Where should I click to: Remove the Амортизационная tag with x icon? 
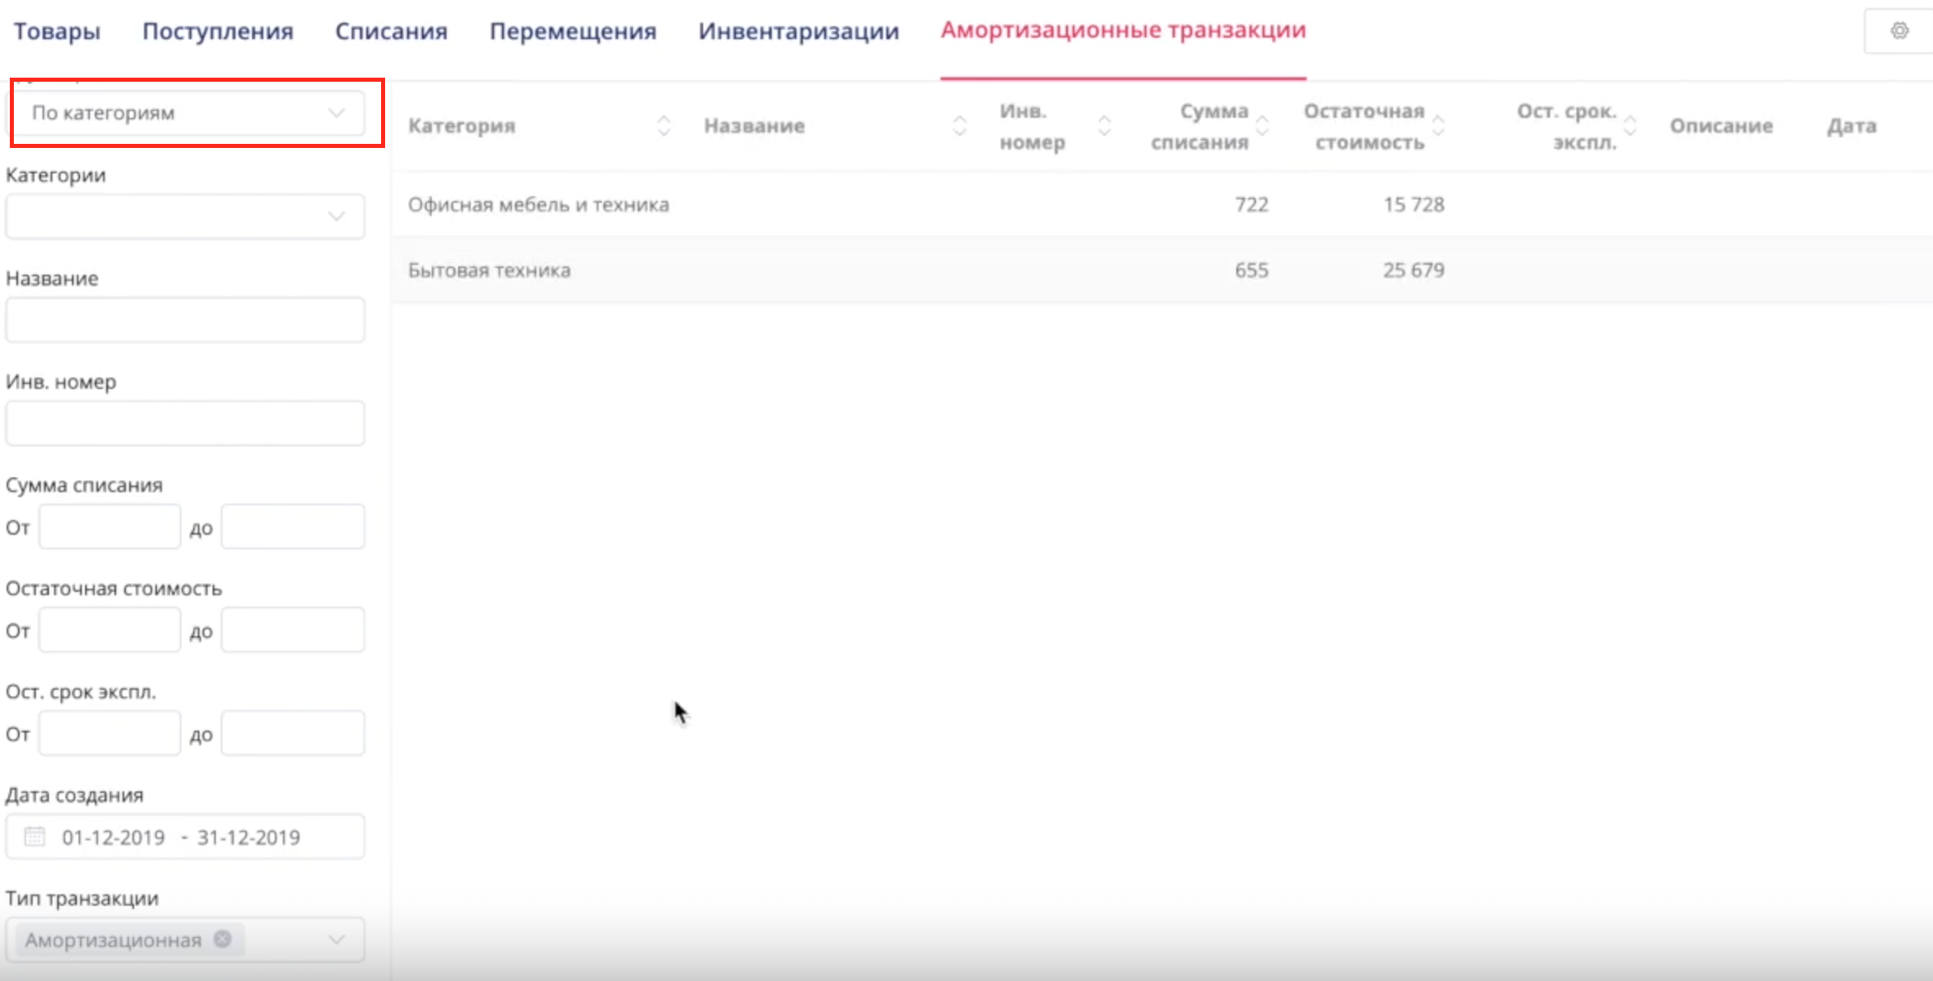[x=222, y=939]
